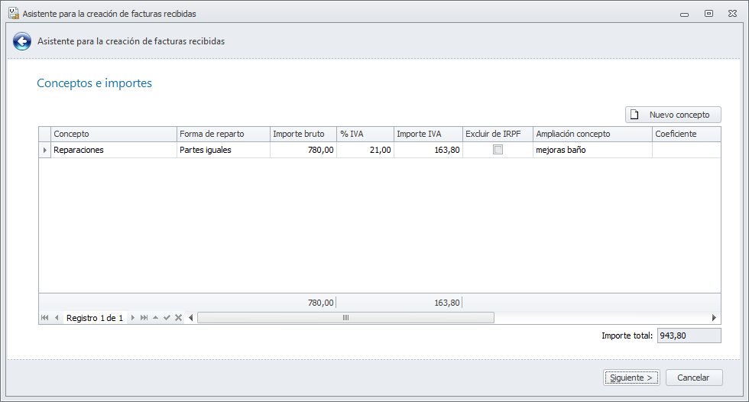Click the Registro 1 de 1 text
Screen dimensions: 749x402
click(95, 318)
